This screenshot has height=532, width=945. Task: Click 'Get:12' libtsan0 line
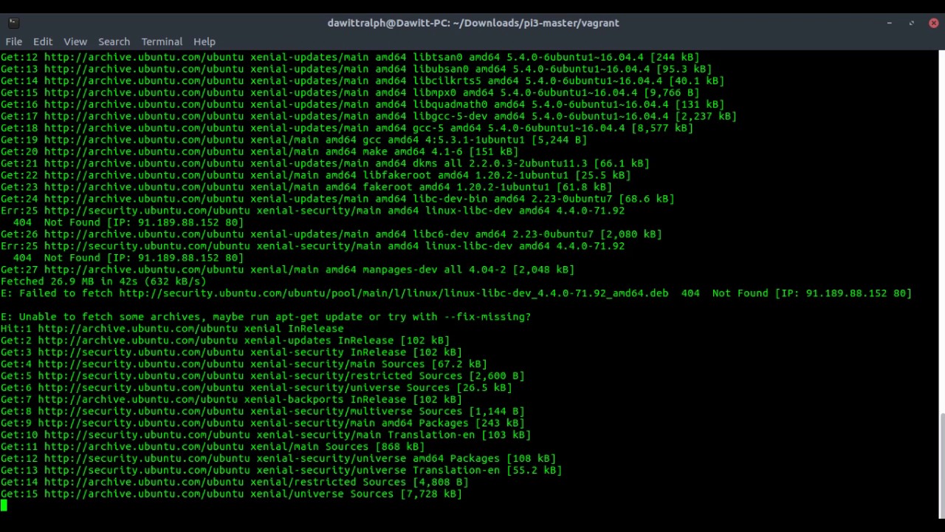[x=350, y=57]
